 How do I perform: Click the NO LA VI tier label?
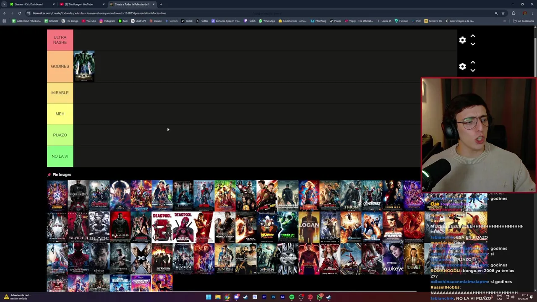[x=60, y=156]
